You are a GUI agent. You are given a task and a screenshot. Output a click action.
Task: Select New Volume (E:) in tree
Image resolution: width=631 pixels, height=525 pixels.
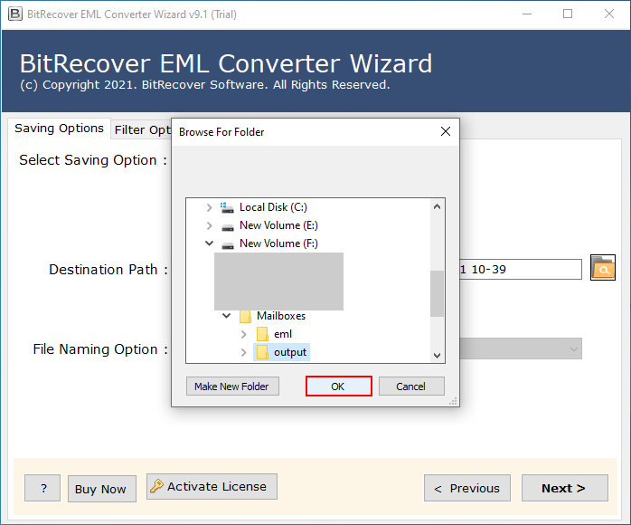pyautogui.click(x=278, y=225)
